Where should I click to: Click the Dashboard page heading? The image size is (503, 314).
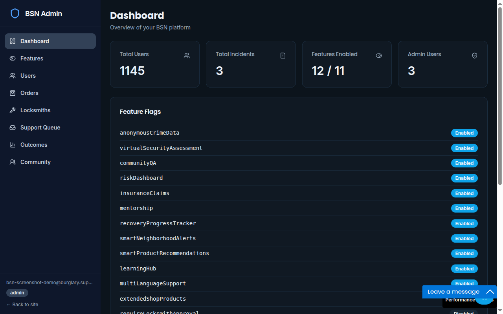tap(137, 16)
